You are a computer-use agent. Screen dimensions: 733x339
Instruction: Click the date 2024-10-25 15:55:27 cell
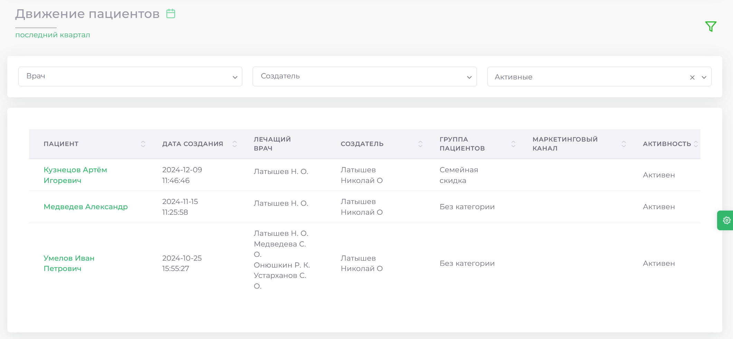182,263
